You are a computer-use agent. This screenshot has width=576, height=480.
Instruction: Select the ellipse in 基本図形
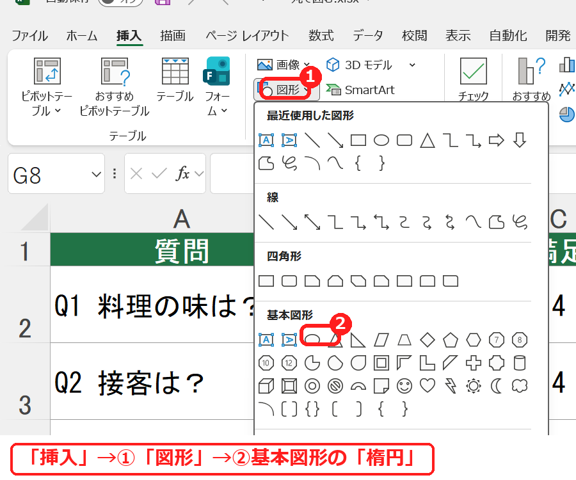pos(312,340)
